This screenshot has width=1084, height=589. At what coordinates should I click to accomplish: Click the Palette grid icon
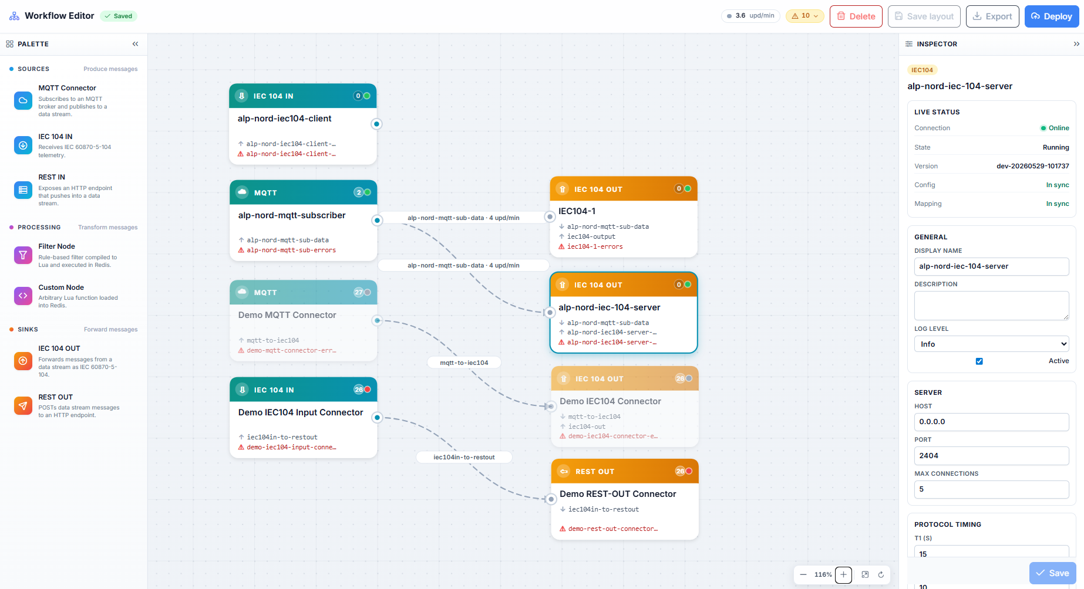[x=9, y=44]
